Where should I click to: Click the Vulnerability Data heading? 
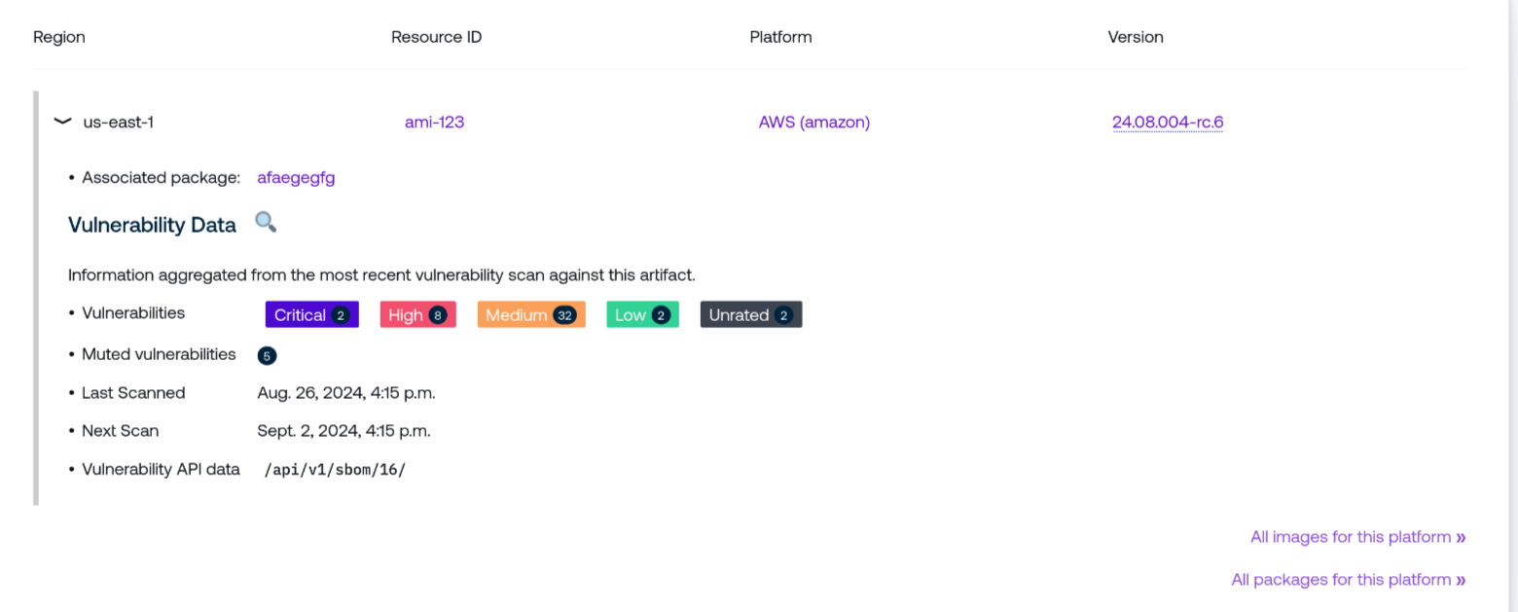tap(152, 225)
